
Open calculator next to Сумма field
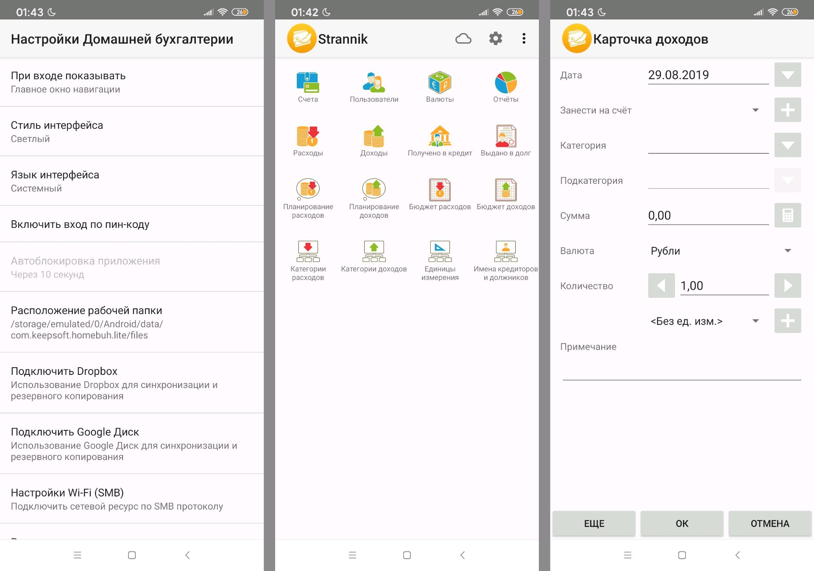pyautogui.click(x=787, y=216)
